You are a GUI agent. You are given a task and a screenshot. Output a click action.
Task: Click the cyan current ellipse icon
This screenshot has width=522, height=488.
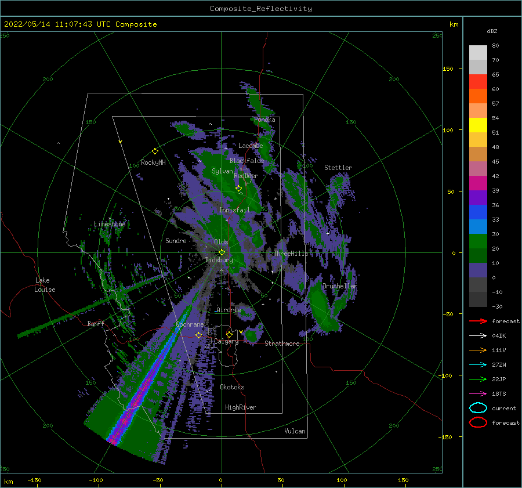pyautogui.click(x=478, y=408)
